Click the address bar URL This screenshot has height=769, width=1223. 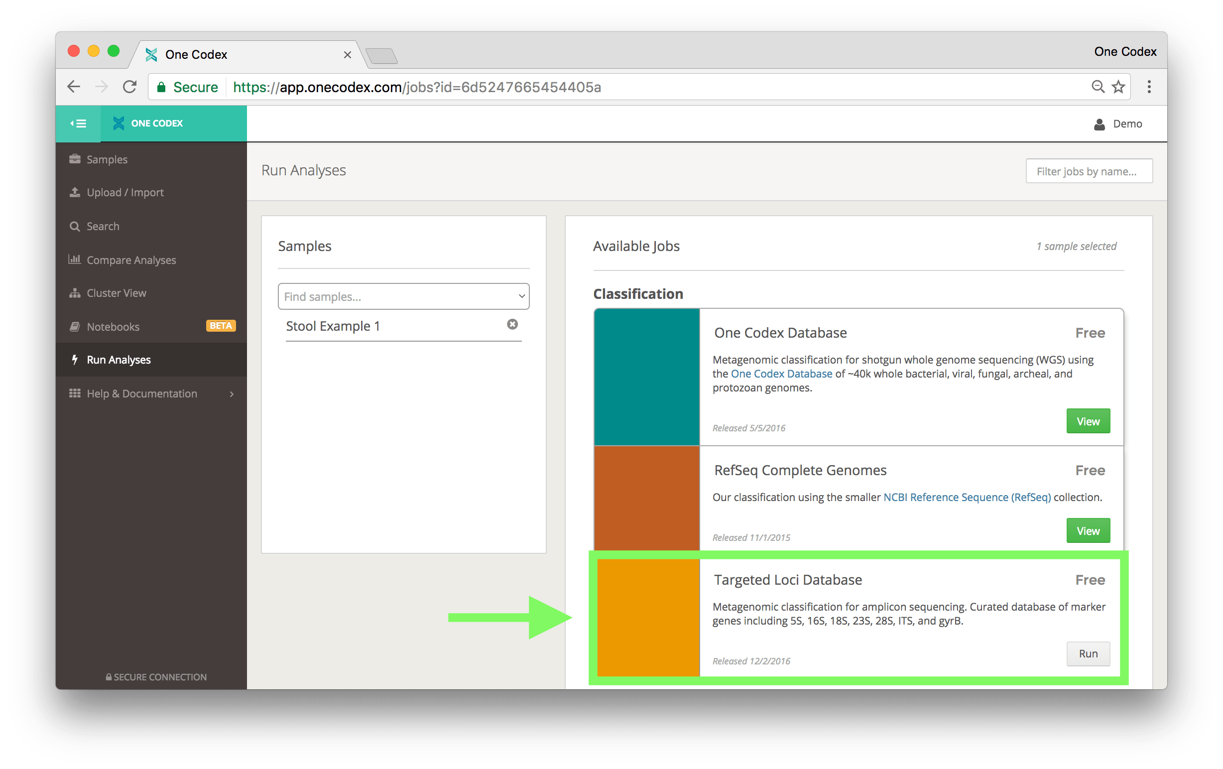point(417,87)
